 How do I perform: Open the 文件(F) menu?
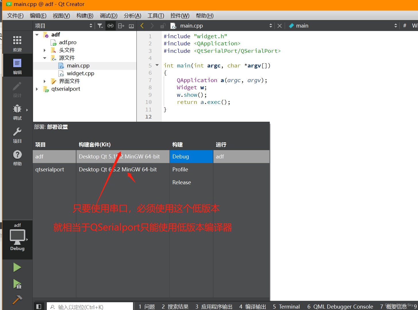pos(15,16)
